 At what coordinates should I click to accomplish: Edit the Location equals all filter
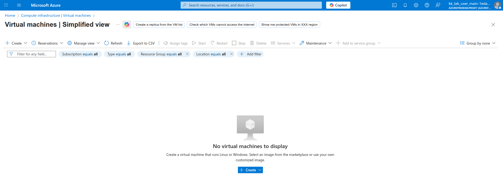(x=211, y=54)
